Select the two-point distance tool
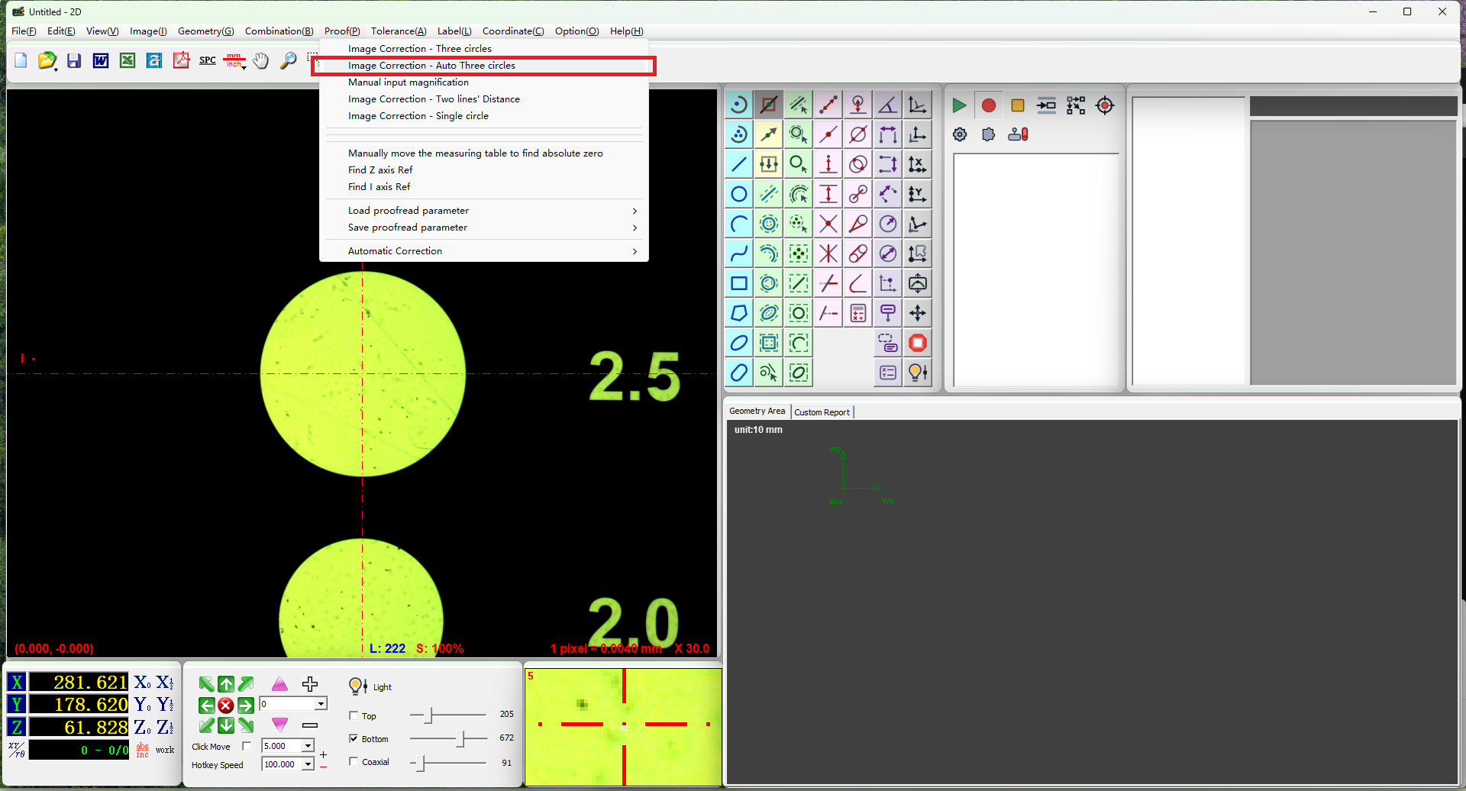 pyautogui.click(x=828, y=105)
